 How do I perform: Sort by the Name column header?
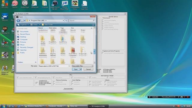coord(43,28)
